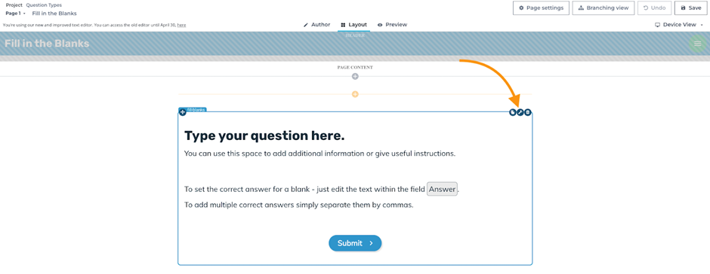Switch to the Preview tab
Viewport: 710px width, 274px height.
pos(392,24)
